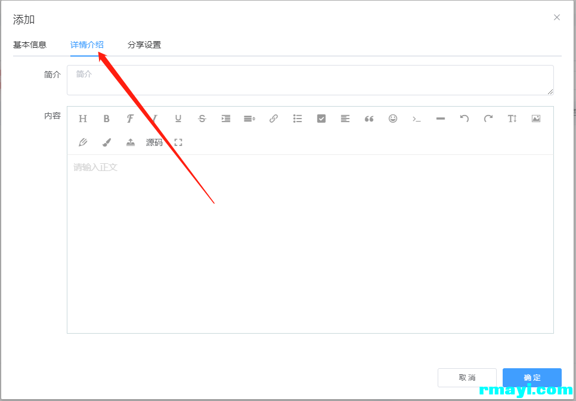Viewport: 576px width, 401px height.
Task: Confirm with the 确定 button
Action: click(x=532, y=378)
